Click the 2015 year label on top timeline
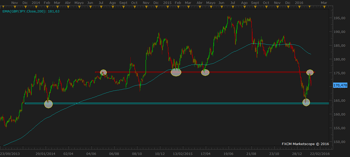 click(167, 3)
